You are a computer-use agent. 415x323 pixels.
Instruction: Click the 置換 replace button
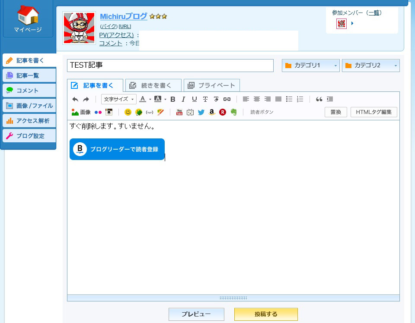(335, 112)
